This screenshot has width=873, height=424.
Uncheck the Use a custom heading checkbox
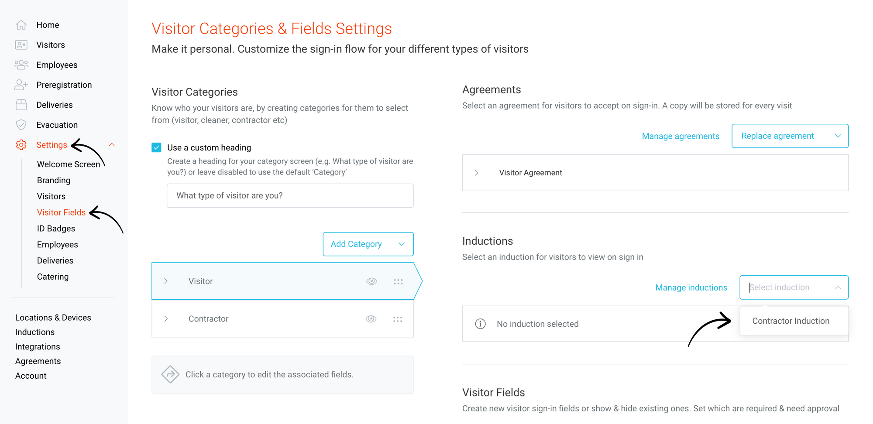tap(157, 147)
